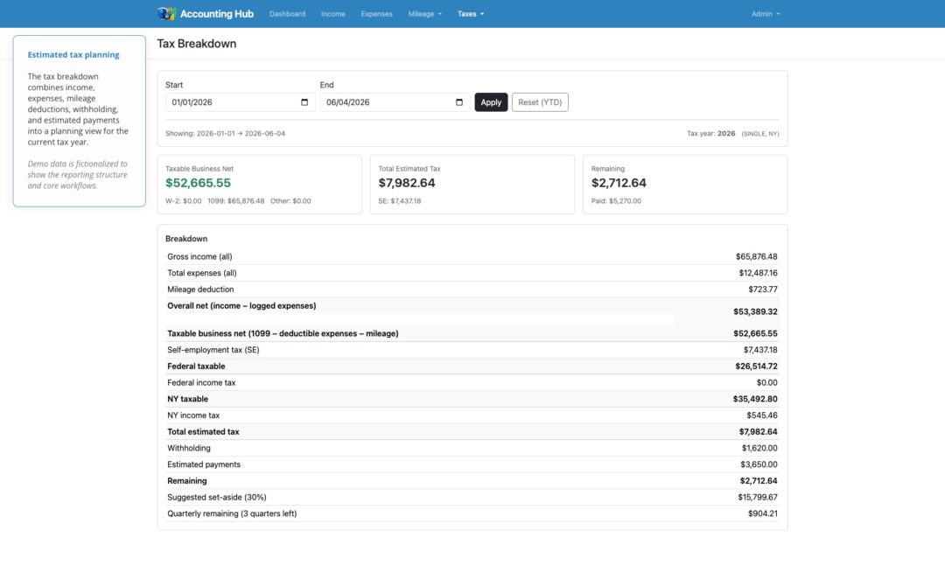Screen dimensions: 945x566
Task: Click the Reset (YTD) button
Action: click(x=540, y=102)
